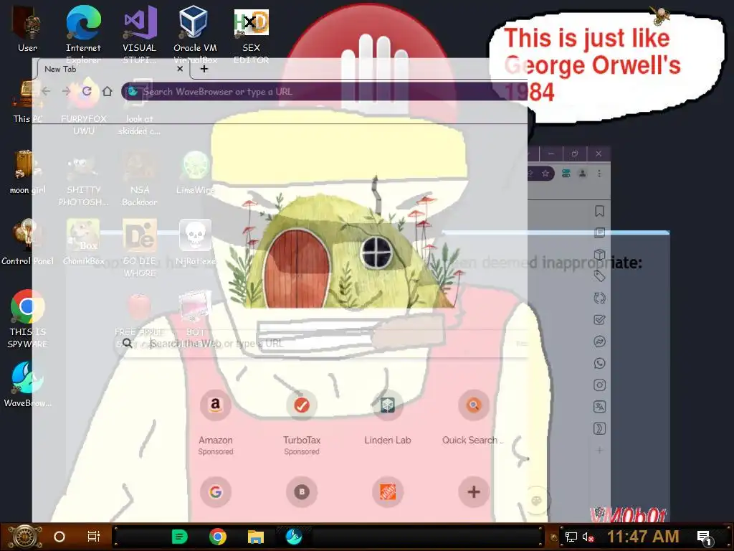The image size is (734, 551).
Task: Open the Google shortcut tile
Action: pos(215,492)
